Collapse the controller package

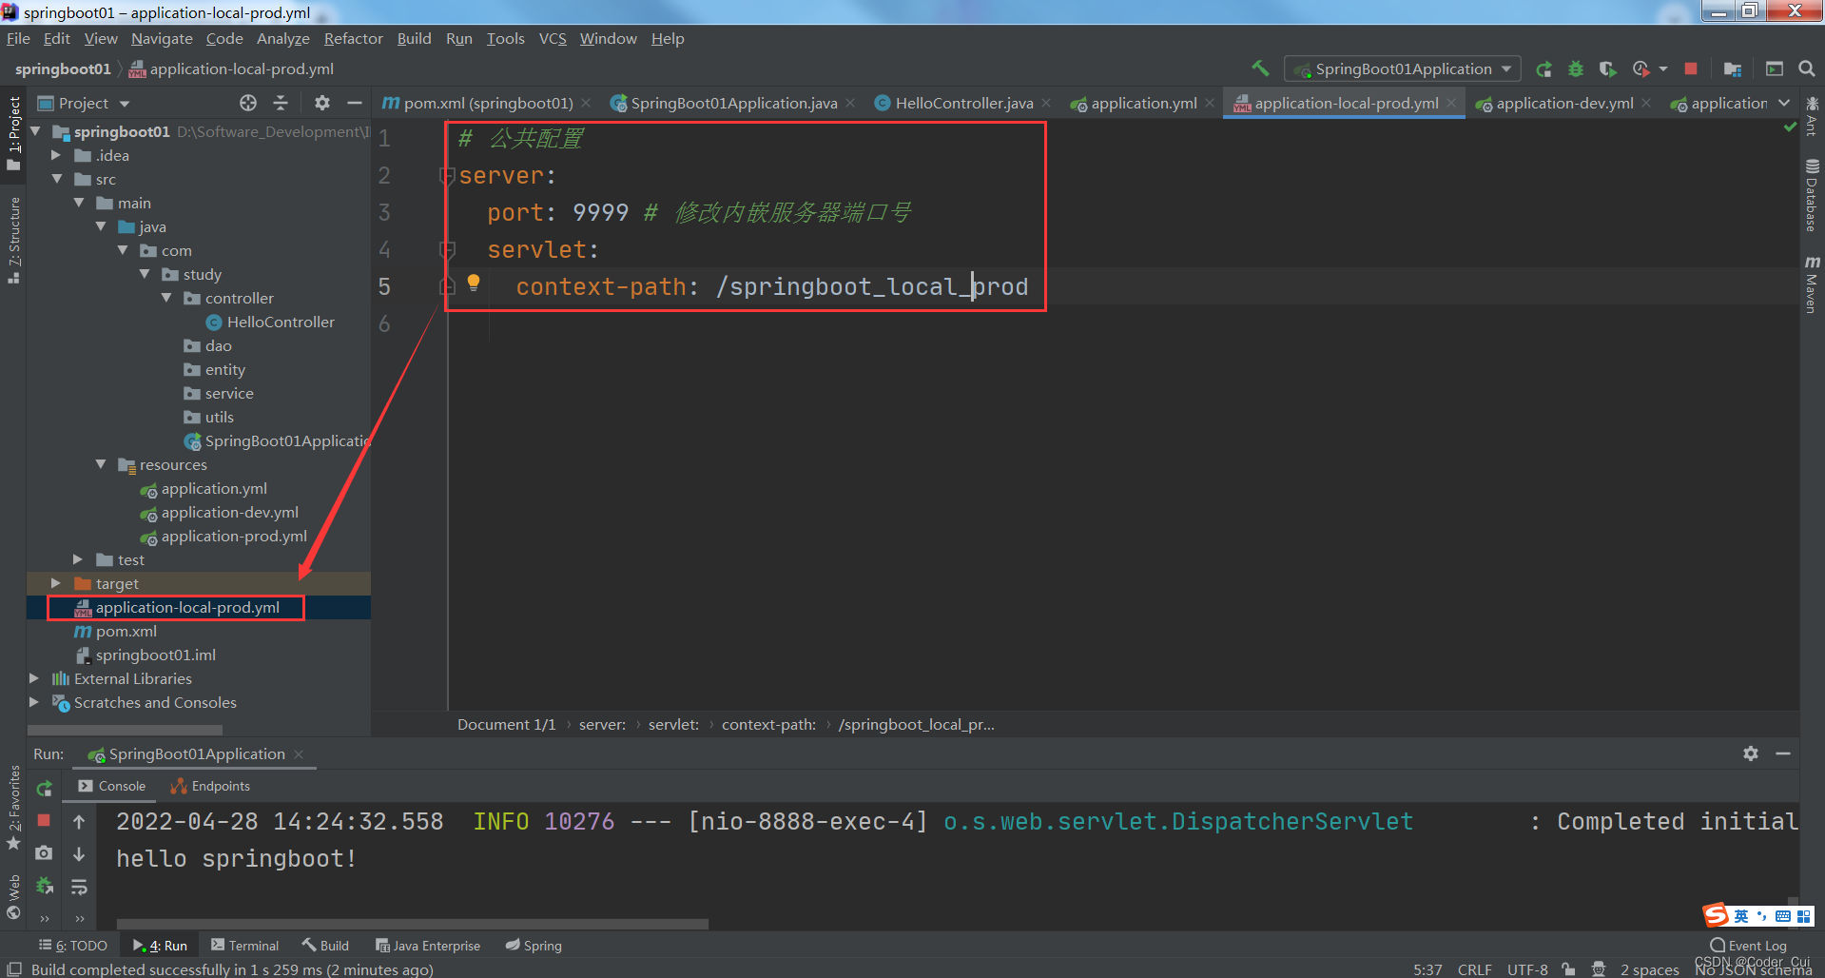tap(167, 298)
